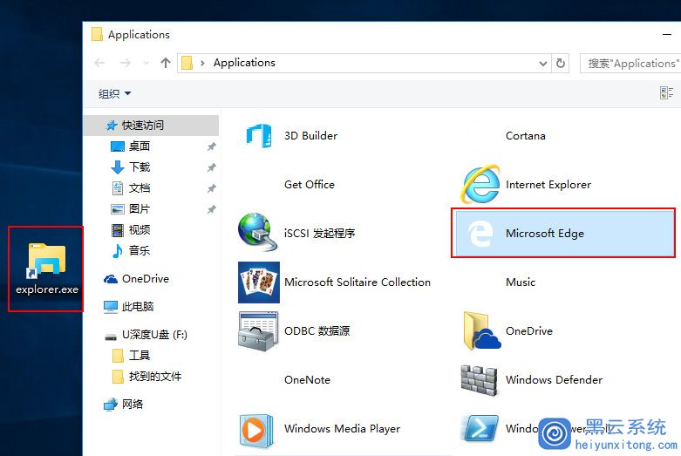Unpin 下载 using its pin icon
Screen dimensions: 681x456
[212, 167]
